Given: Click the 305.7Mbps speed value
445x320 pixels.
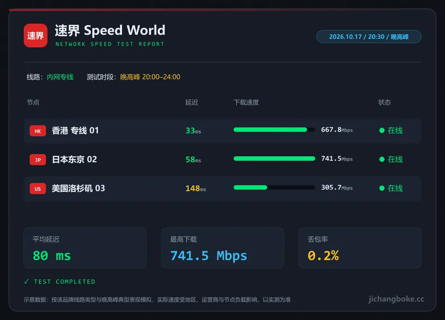Looking at the screenshot, I should tap(337, 188).
